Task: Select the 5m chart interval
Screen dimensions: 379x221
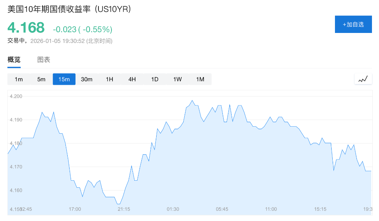Action: coord(41,79)
